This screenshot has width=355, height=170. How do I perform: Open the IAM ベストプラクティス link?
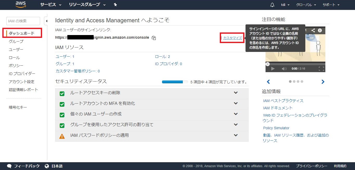[283, 101]
